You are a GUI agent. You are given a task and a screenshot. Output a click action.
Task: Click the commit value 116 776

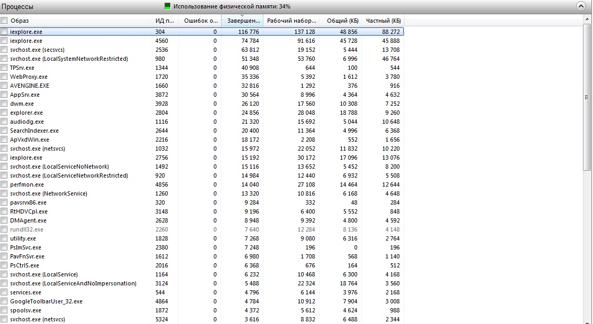[249, 32]
